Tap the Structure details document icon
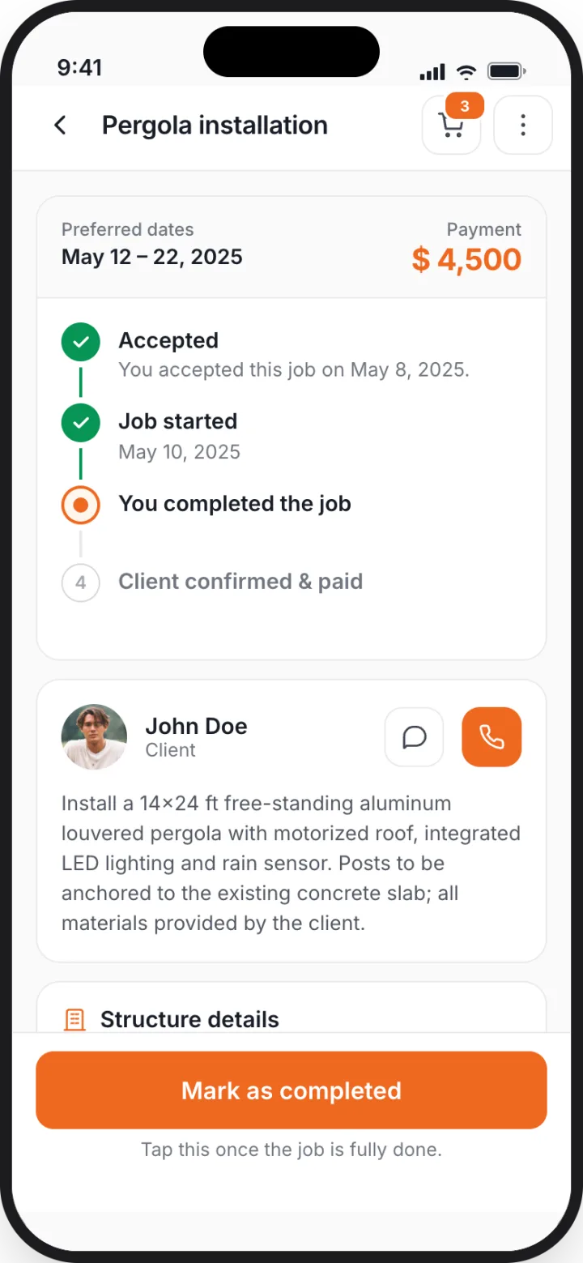This screenshot has width=583, height=1263. (x=74, y=1020)
